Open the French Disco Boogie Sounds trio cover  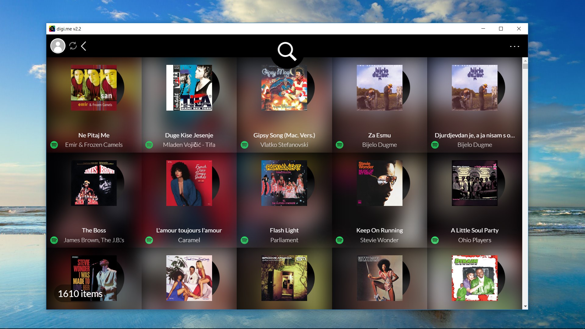189,278
